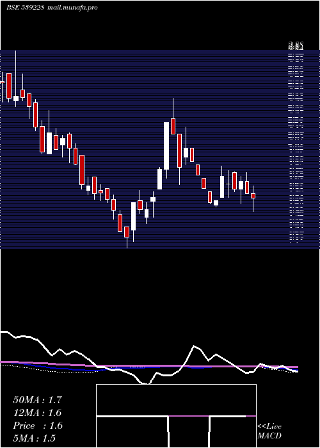320x448 pixels.
Task: Click the '50MA : 1.7' value
Action: (37, 400)
